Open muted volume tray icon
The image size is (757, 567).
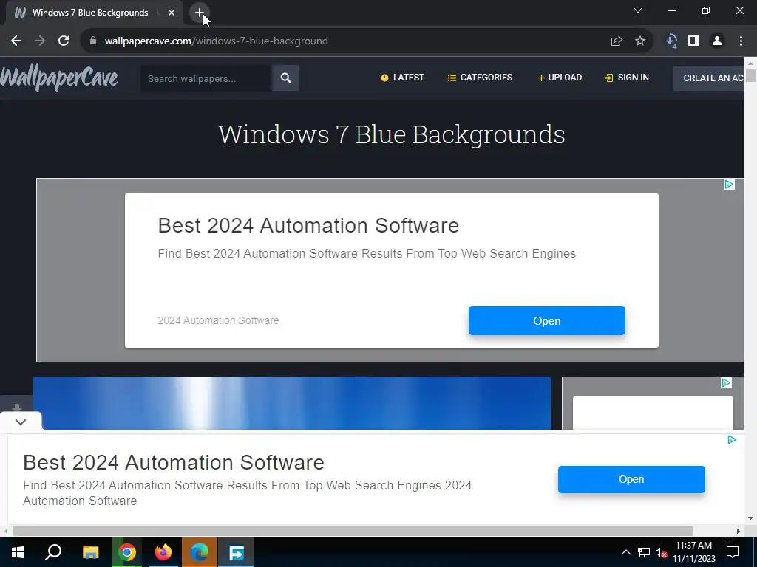click(x=662, y=552)
